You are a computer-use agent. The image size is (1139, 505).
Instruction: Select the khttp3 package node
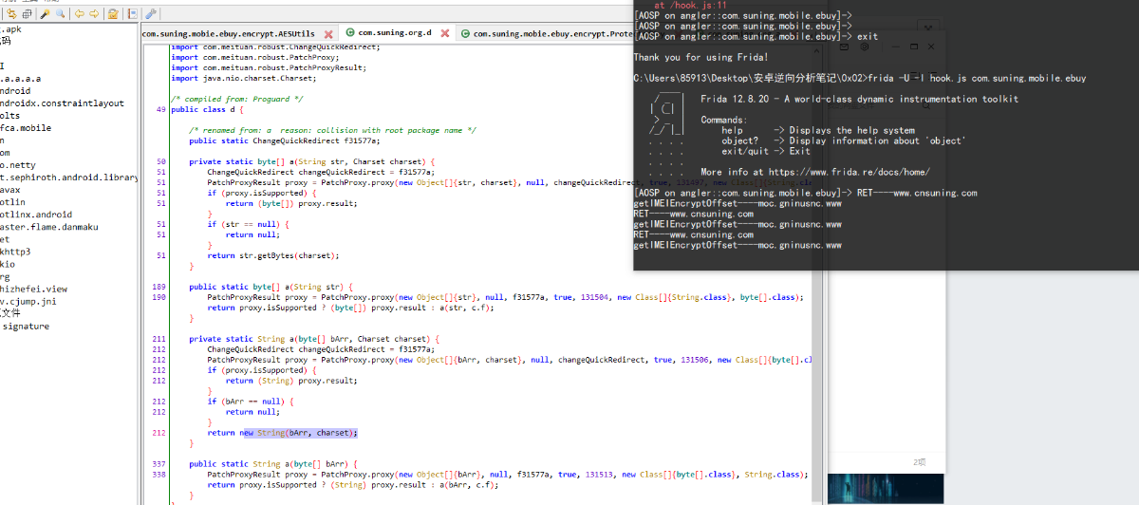pyautogui.click(x=15, y=252)
